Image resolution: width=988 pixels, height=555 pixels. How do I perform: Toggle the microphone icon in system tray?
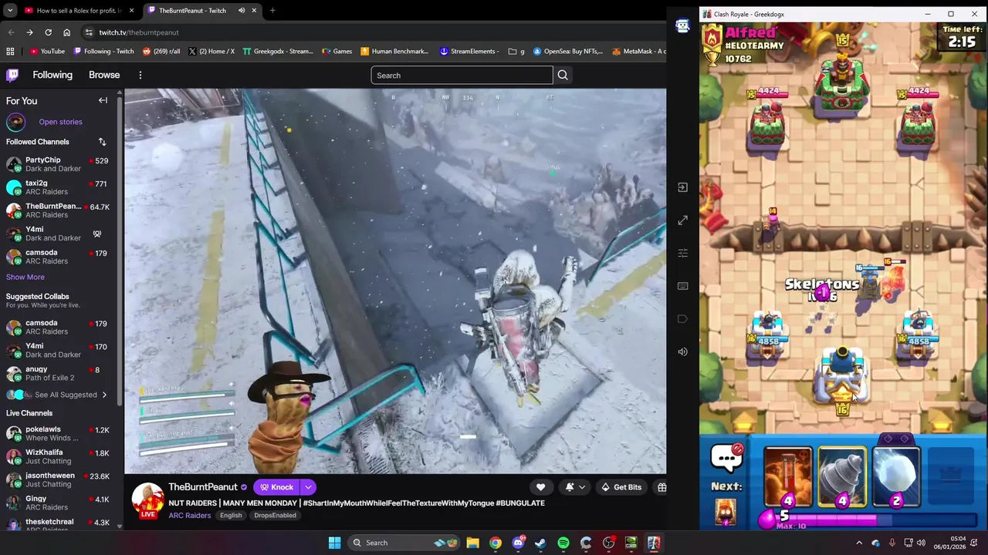click(x=892, y=543)
